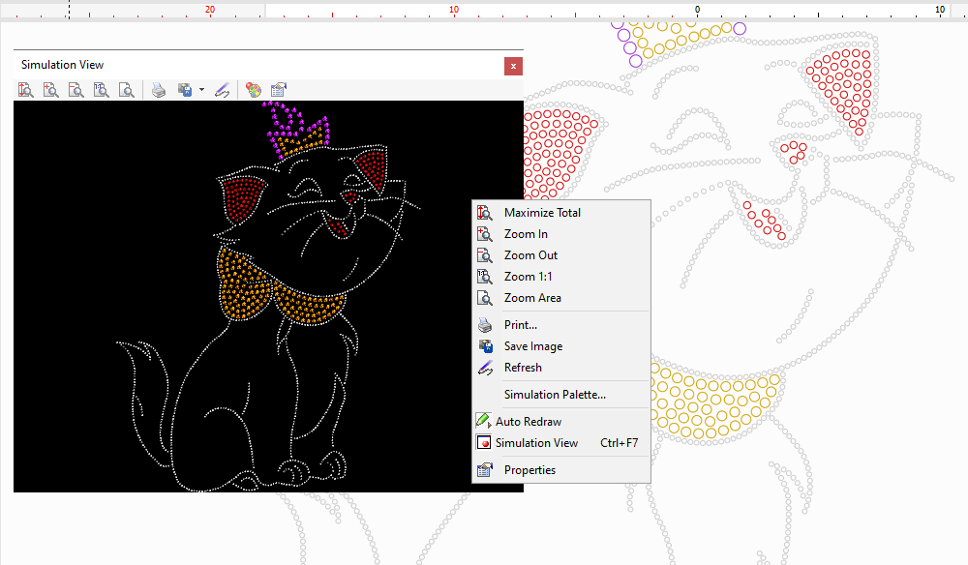Click the Refresh toolbar icon
Screen dimensions: 968x565
point(223,90)
